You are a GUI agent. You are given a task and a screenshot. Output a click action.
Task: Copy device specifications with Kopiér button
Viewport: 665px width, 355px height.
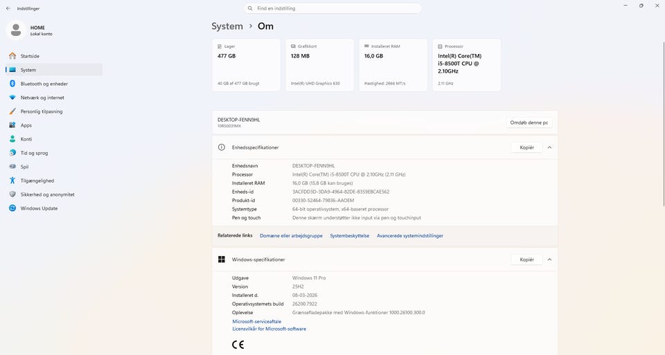point(526,147)
